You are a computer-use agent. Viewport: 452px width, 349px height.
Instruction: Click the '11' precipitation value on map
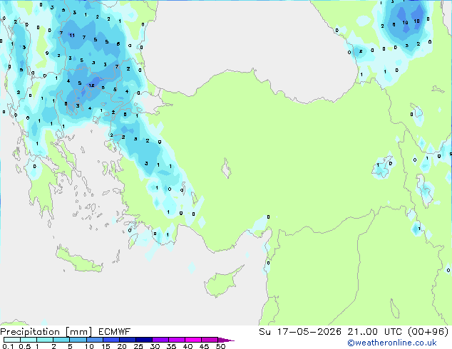[72, 36]
